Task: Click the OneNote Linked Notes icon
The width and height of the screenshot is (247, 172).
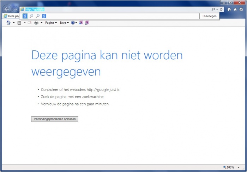Action: coord(87,23)
